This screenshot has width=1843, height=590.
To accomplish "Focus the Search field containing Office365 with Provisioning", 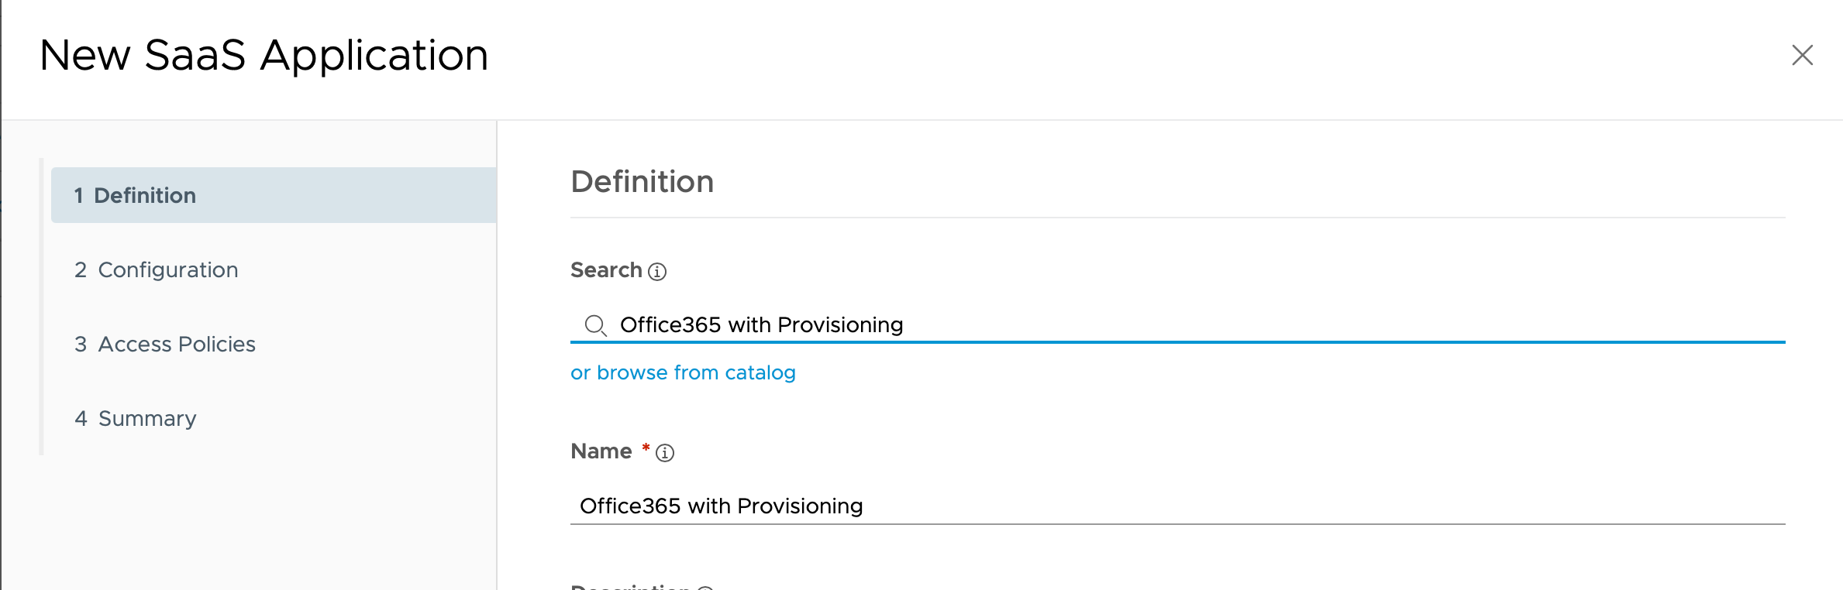I will point(1163,325).
